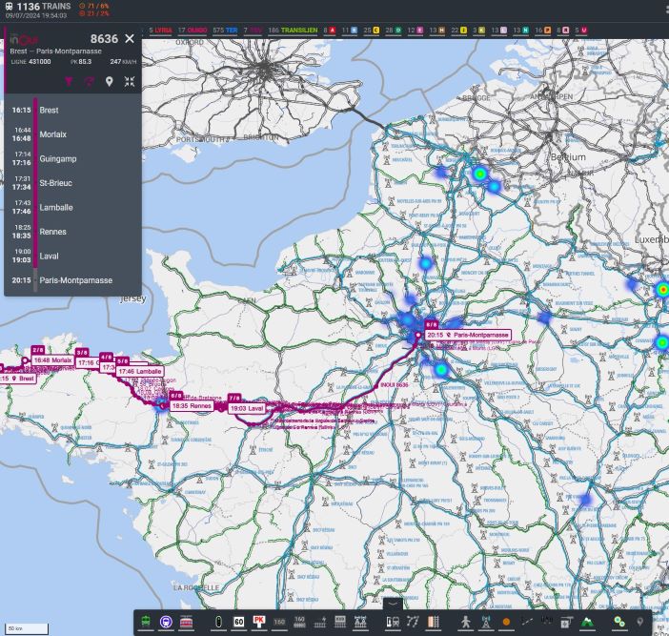Click the Guingamp stop in schedule list
The height and width of the screenshot is (636, 669).
coord(57,157)
